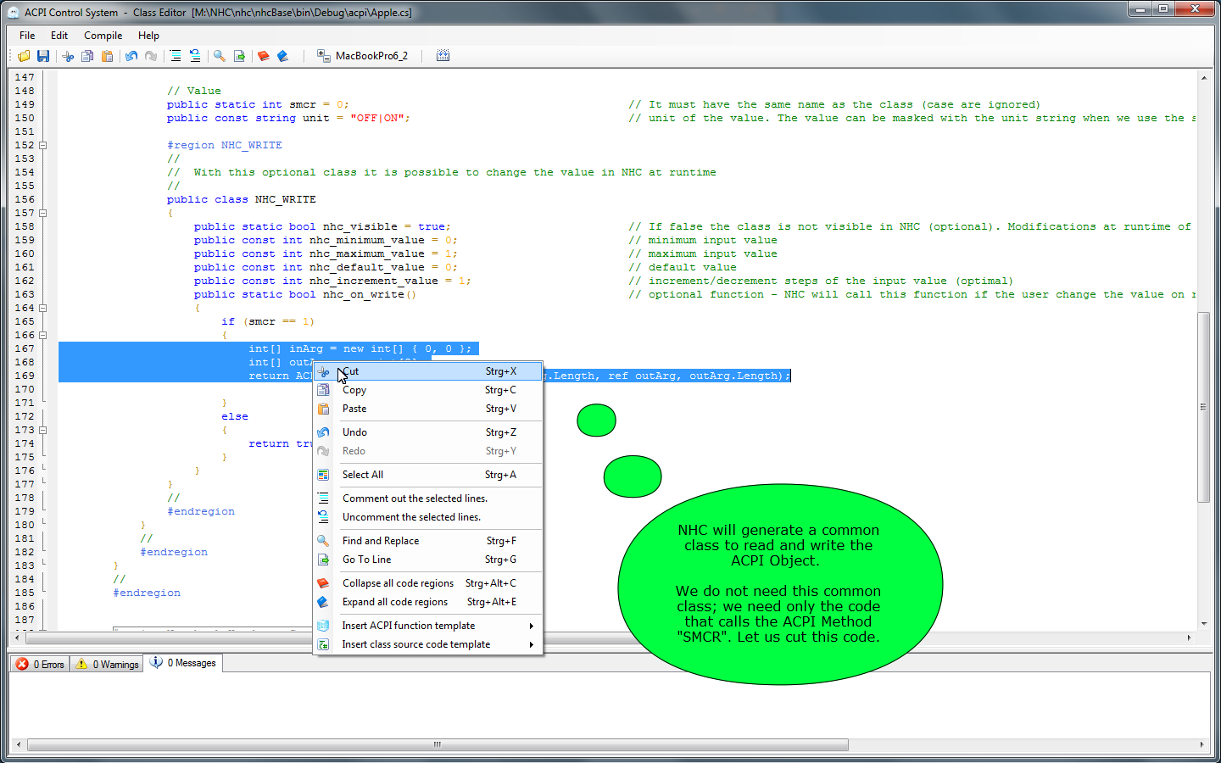Click the Open file folder icon in toolbar
The image size is (1221, 763).
click(x=24, y=56)
